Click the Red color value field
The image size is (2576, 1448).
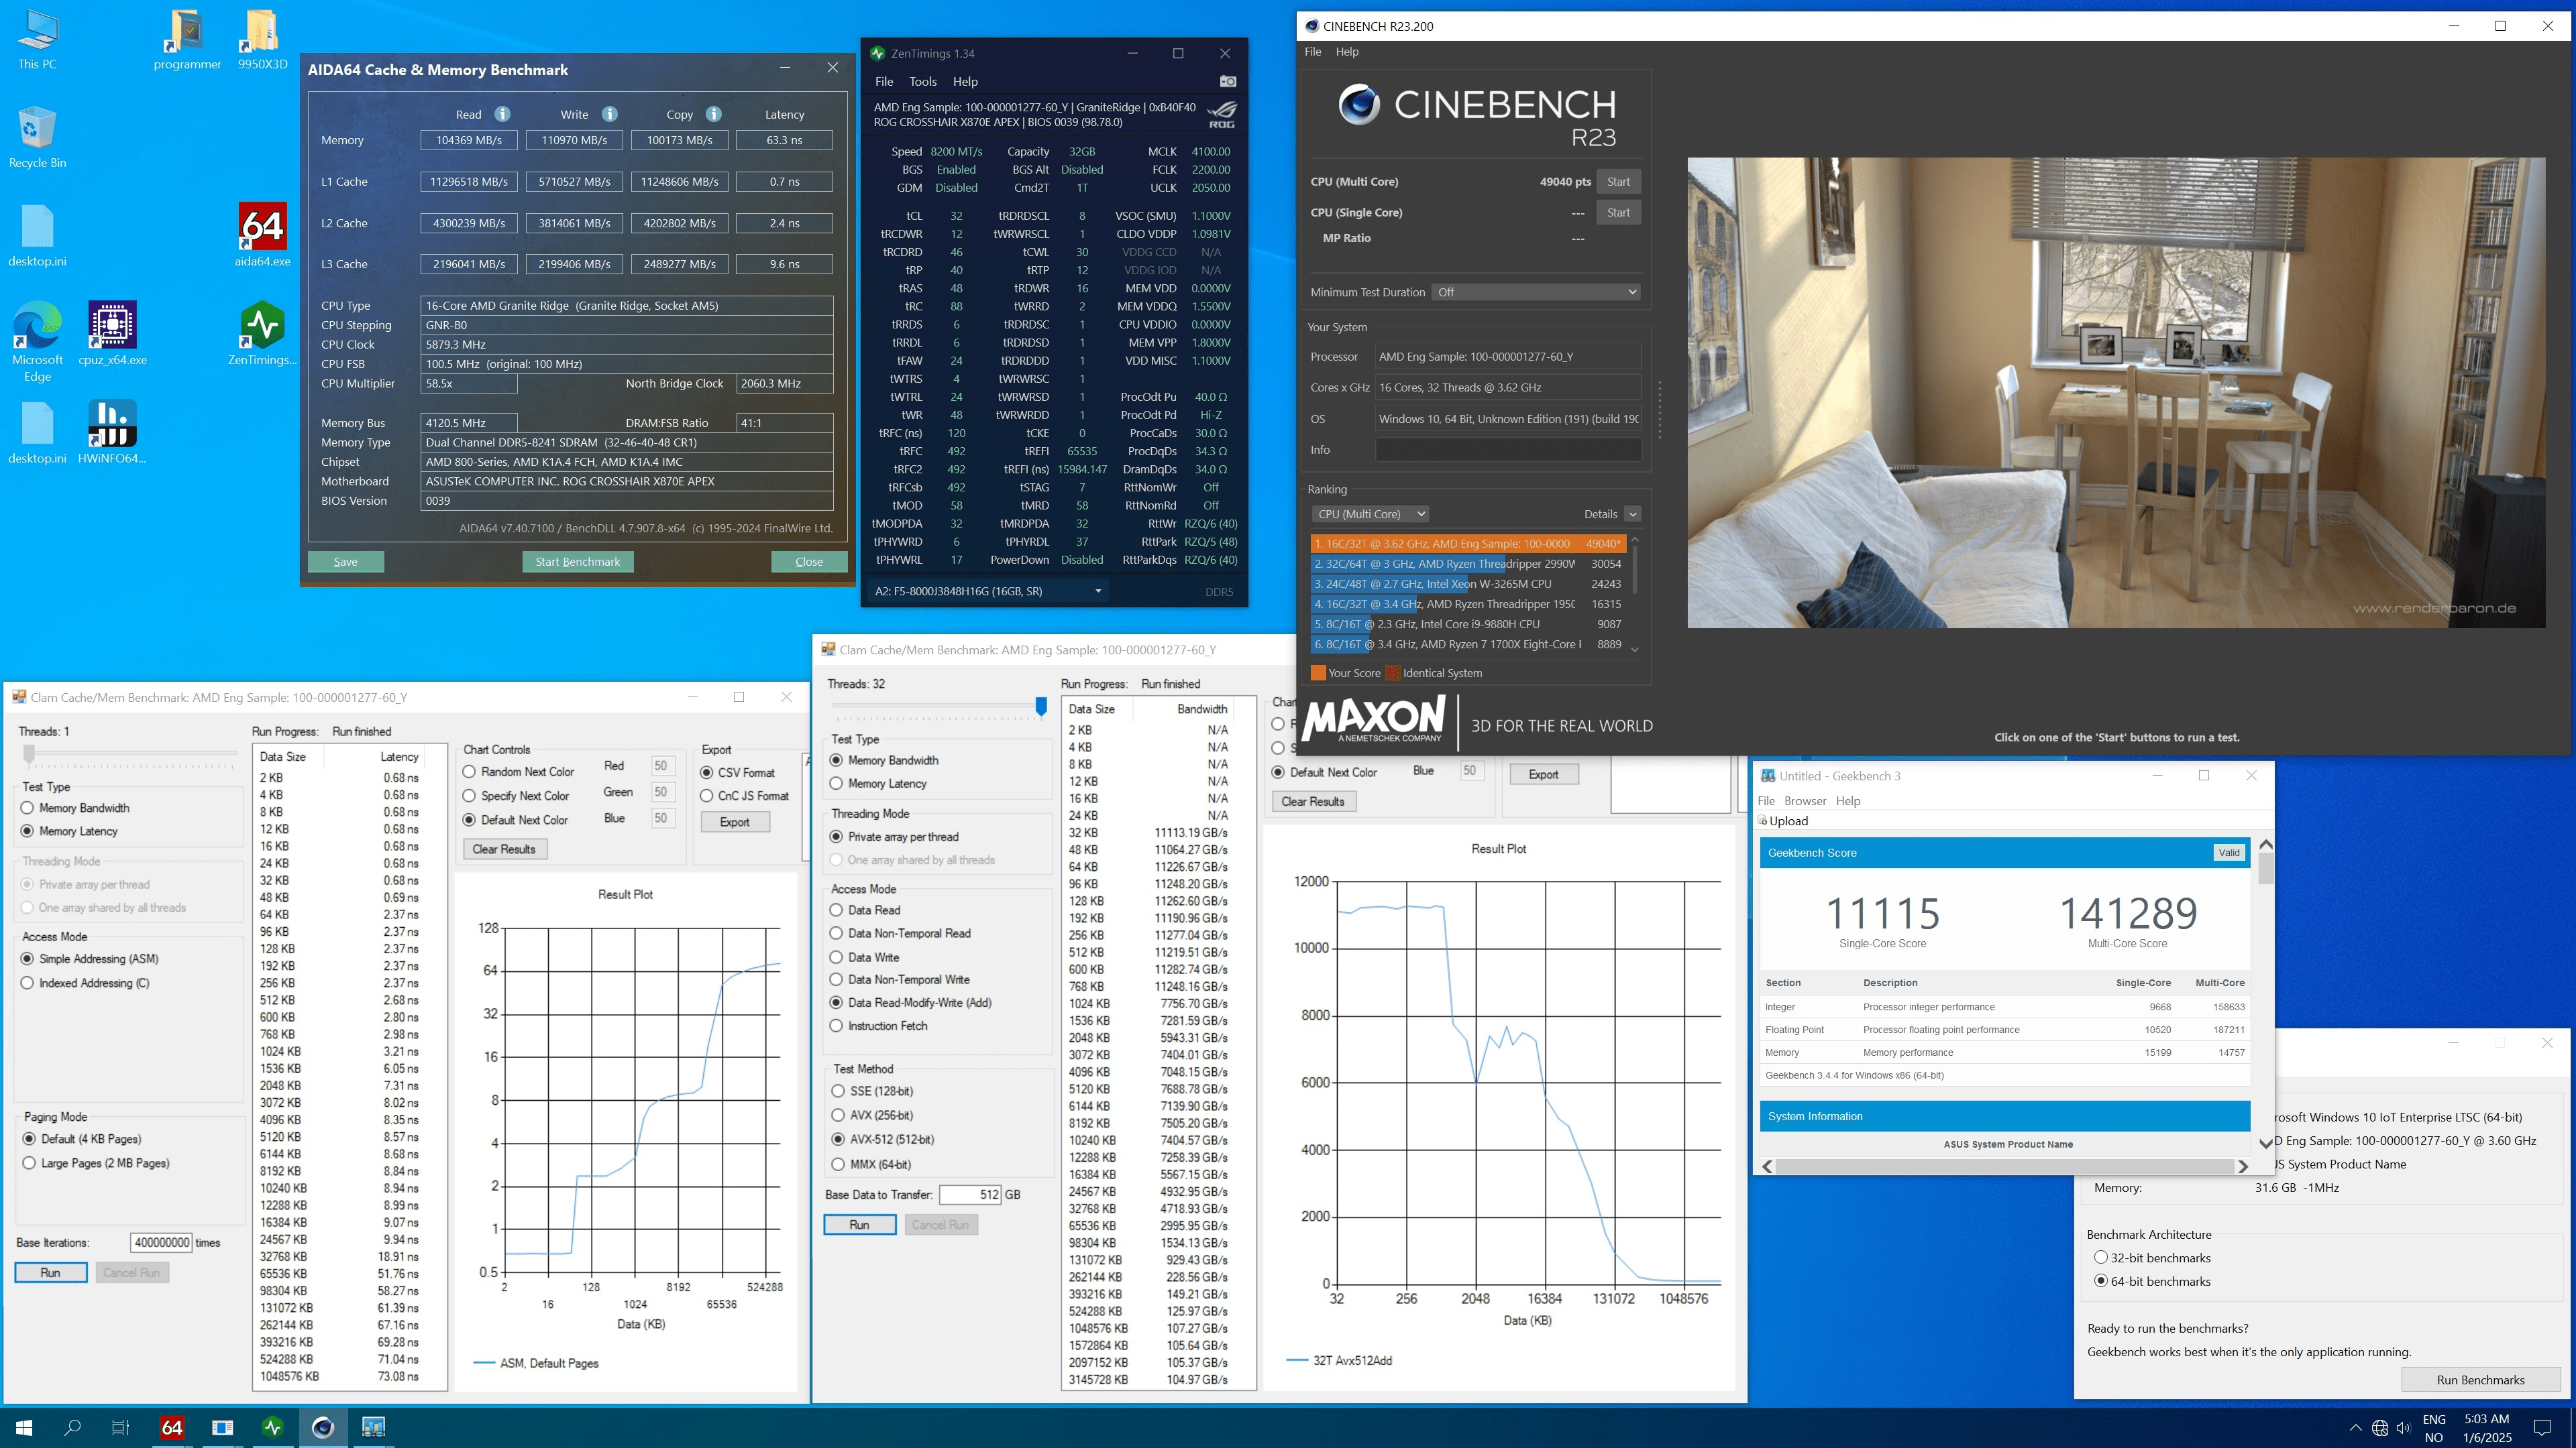click(x=661, y=766)
